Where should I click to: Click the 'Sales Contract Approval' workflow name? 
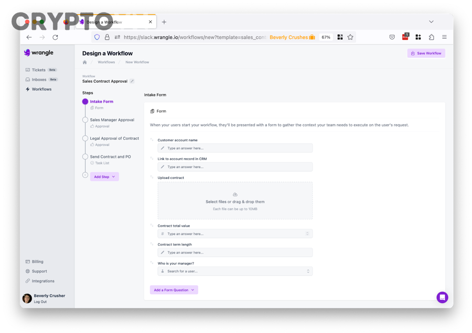coord(105,81)
